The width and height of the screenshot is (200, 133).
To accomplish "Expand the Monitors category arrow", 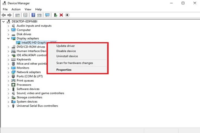I will click(x=8, y=68).
